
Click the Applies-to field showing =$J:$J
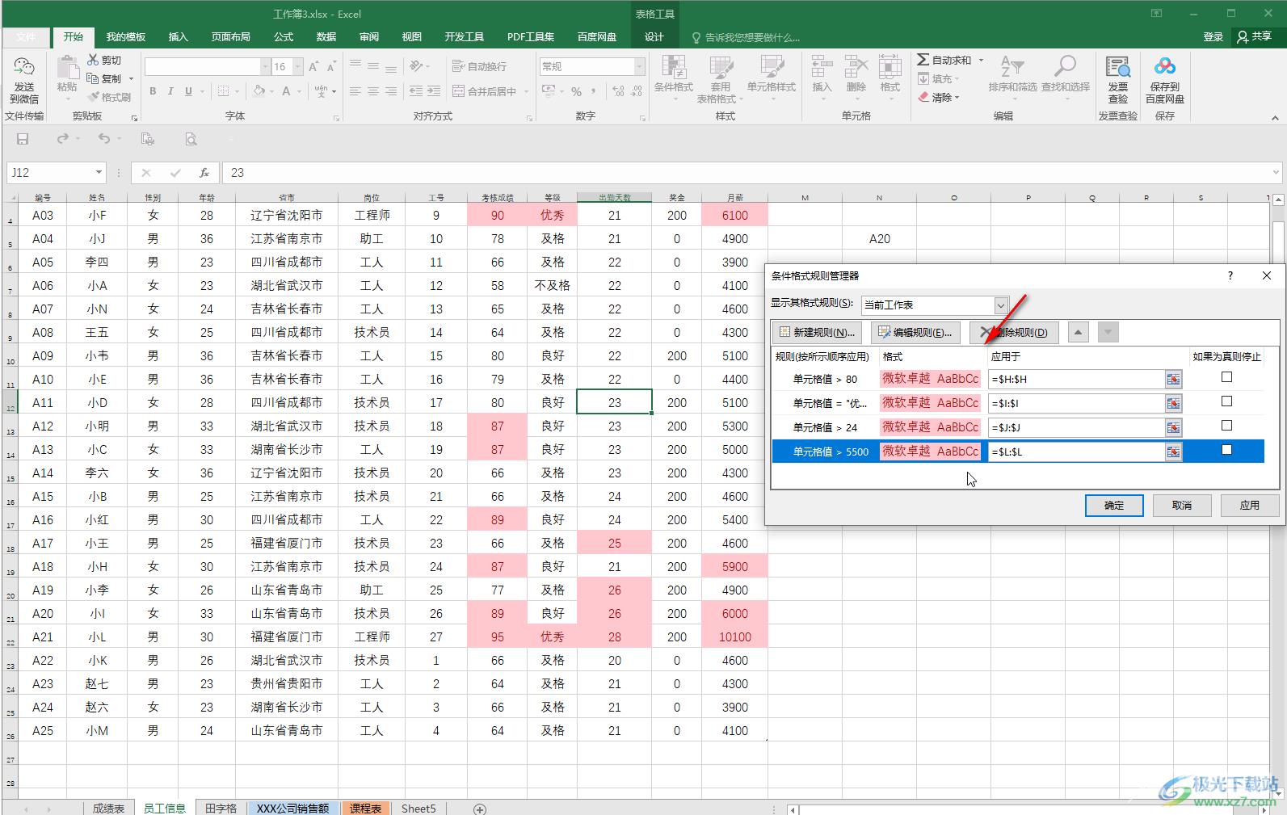coord(1076,427)
